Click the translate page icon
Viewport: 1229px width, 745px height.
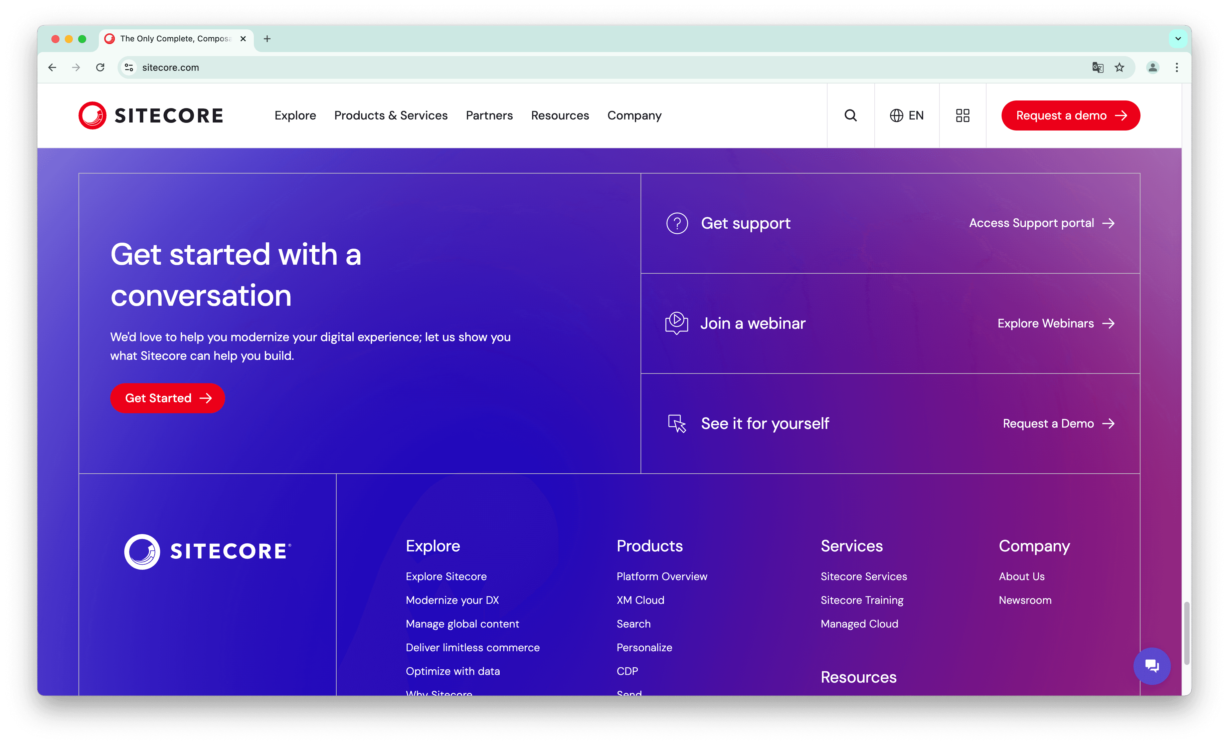pos(1097,67)
